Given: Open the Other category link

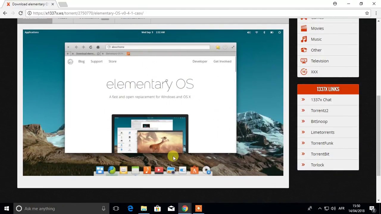Looking at the screenshot, I should [316, 50].
